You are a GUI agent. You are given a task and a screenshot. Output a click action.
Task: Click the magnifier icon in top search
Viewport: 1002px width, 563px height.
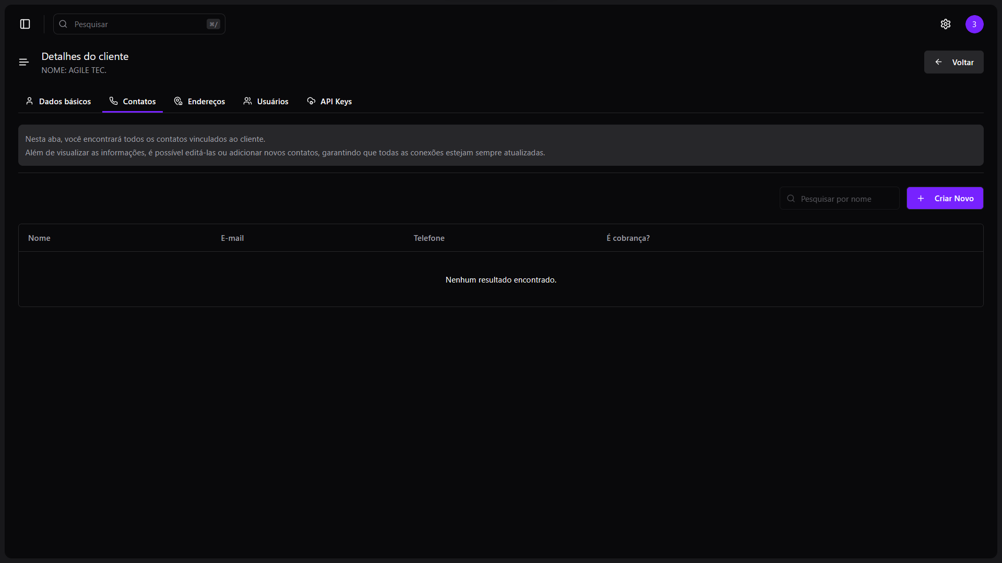tap(63, 24)
